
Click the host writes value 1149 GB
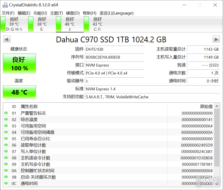tap(203, 57)
